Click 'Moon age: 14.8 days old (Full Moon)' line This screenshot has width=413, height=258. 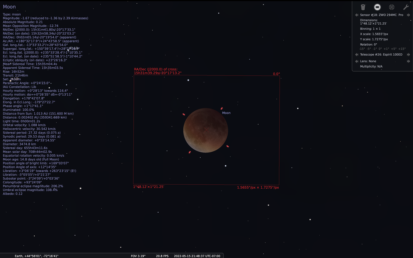coord(31,159)
